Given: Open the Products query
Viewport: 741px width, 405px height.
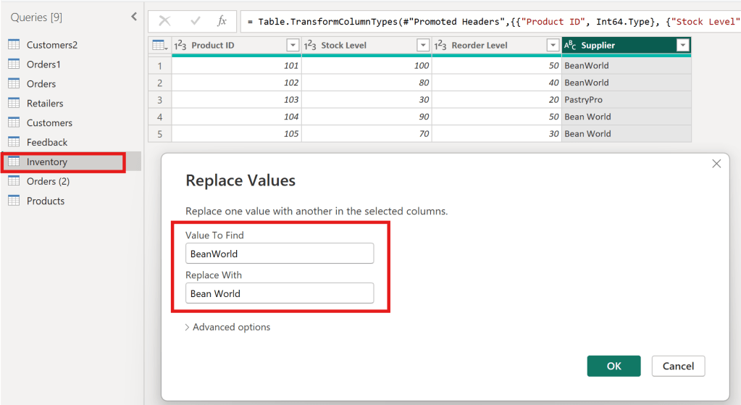Looking at the screenshot, I should [x=46, y=201].
